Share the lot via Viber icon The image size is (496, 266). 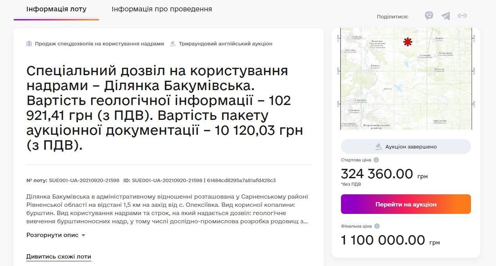click(429, 16)
